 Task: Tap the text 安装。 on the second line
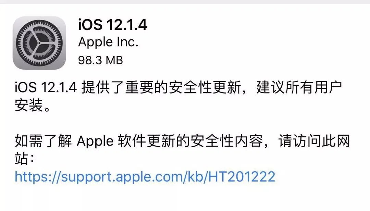pyautogui.click(x=33, y=105)
